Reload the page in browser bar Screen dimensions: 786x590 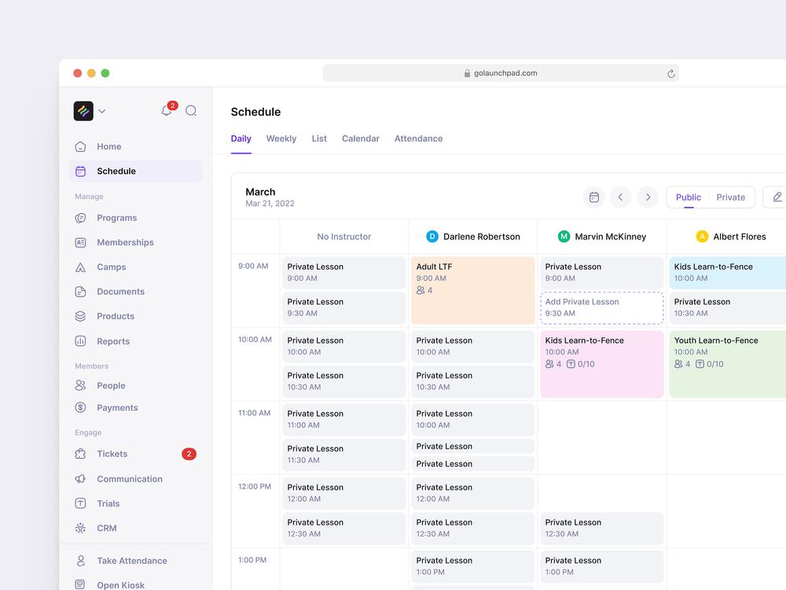click(x=670, y=74)
